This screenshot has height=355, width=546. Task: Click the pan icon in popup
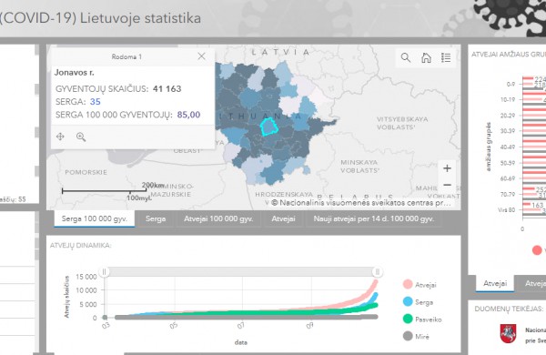60,137
